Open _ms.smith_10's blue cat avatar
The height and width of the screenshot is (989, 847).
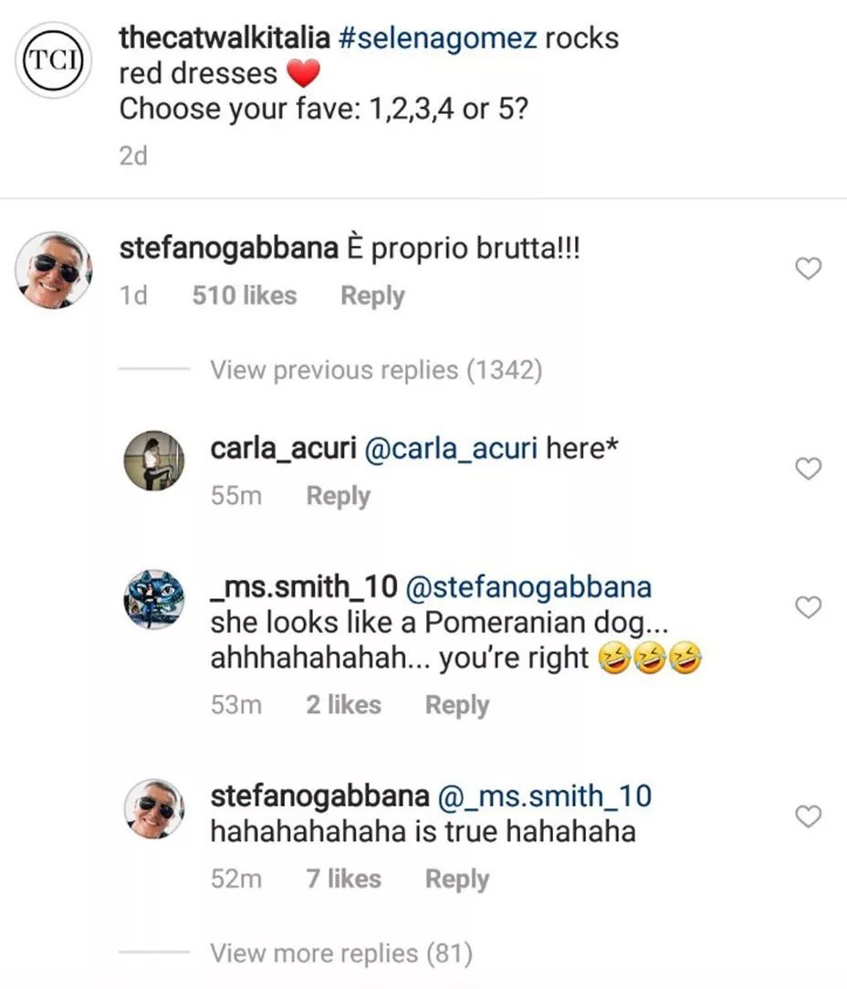[153, 599]
